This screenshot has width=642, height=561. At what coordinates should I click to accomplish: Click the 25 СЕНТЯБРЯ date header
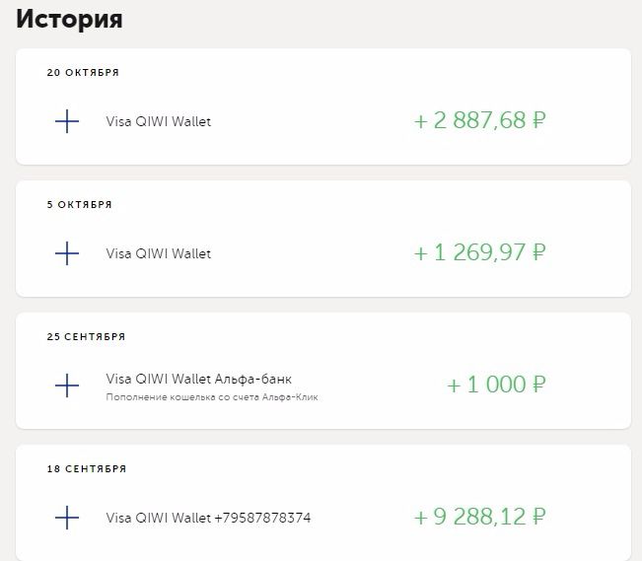[86, 336]
